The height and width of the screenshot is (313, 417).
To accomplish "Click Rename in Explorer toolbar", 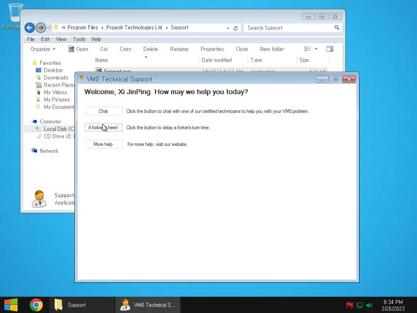I will point(179,49).
